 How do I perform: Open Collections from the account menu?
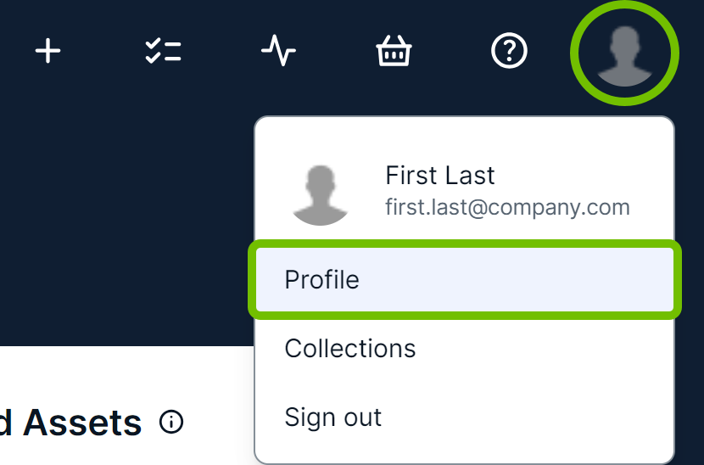[x=350, y=349]
